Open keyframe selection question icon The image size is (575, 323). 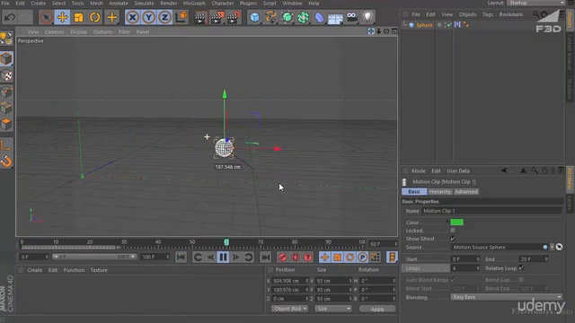click(x=308, y=258)
